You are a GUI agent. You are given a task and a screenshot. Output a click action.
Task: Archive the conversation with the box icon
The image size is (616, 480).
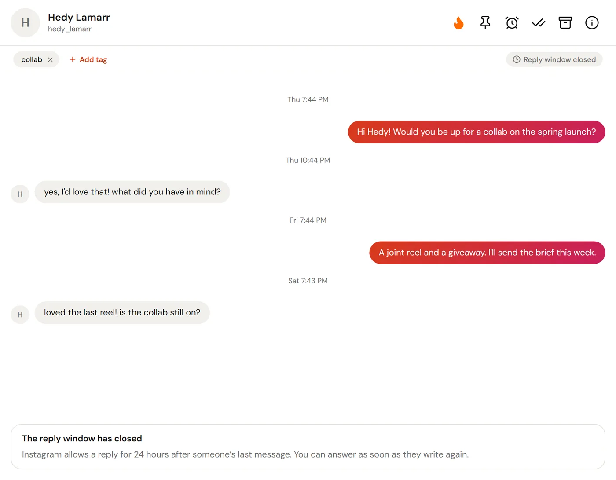(565, 23)
